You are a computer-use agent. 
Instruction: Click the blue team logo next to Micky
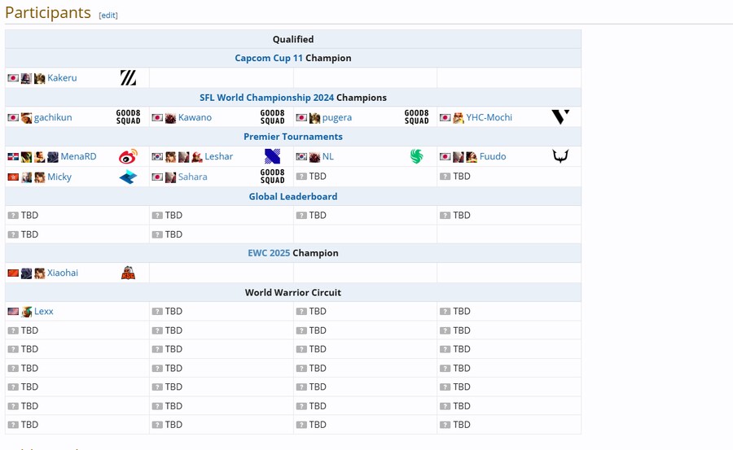[x=128, y=177]
